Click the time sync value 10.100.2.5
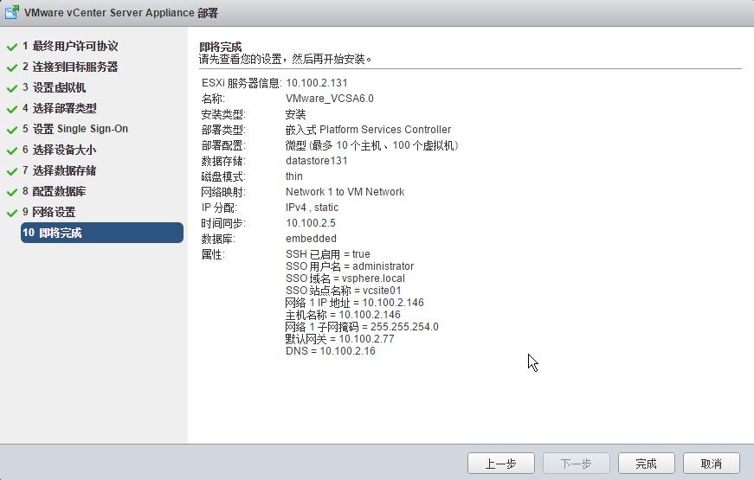This screenshot has width=754, height=480. click(x=311, y=223)
